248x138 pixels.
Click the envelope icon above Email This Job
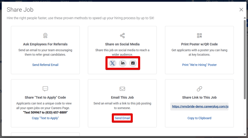coord(122,89)
